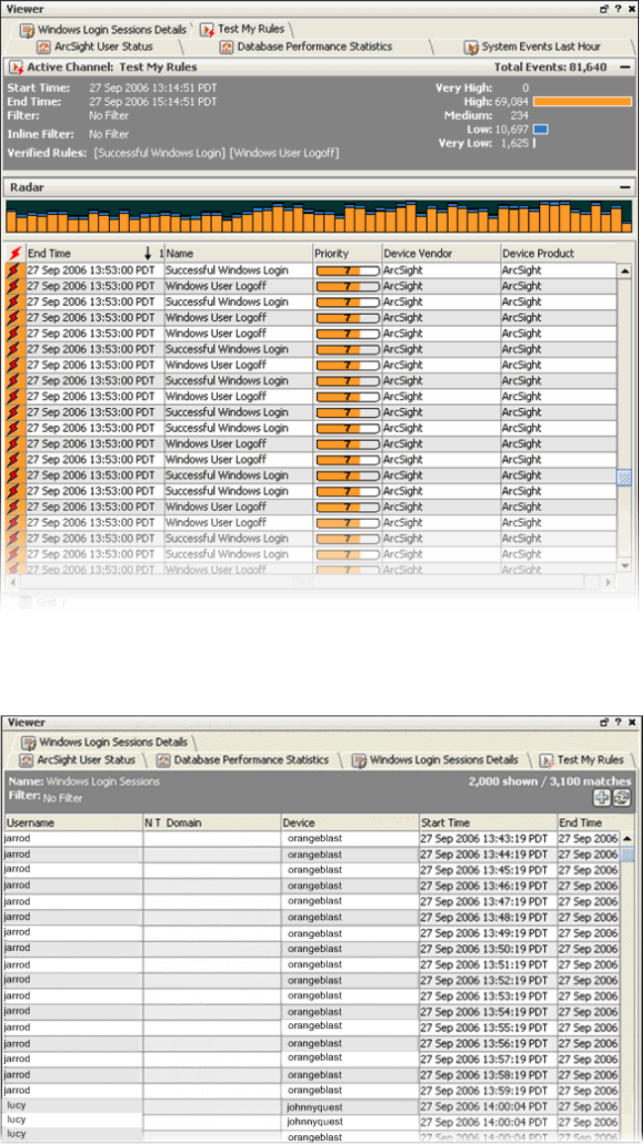Click the Active Channel icon in header
643x1144 pixels.
pyautogui.click(x=15, y=68)
